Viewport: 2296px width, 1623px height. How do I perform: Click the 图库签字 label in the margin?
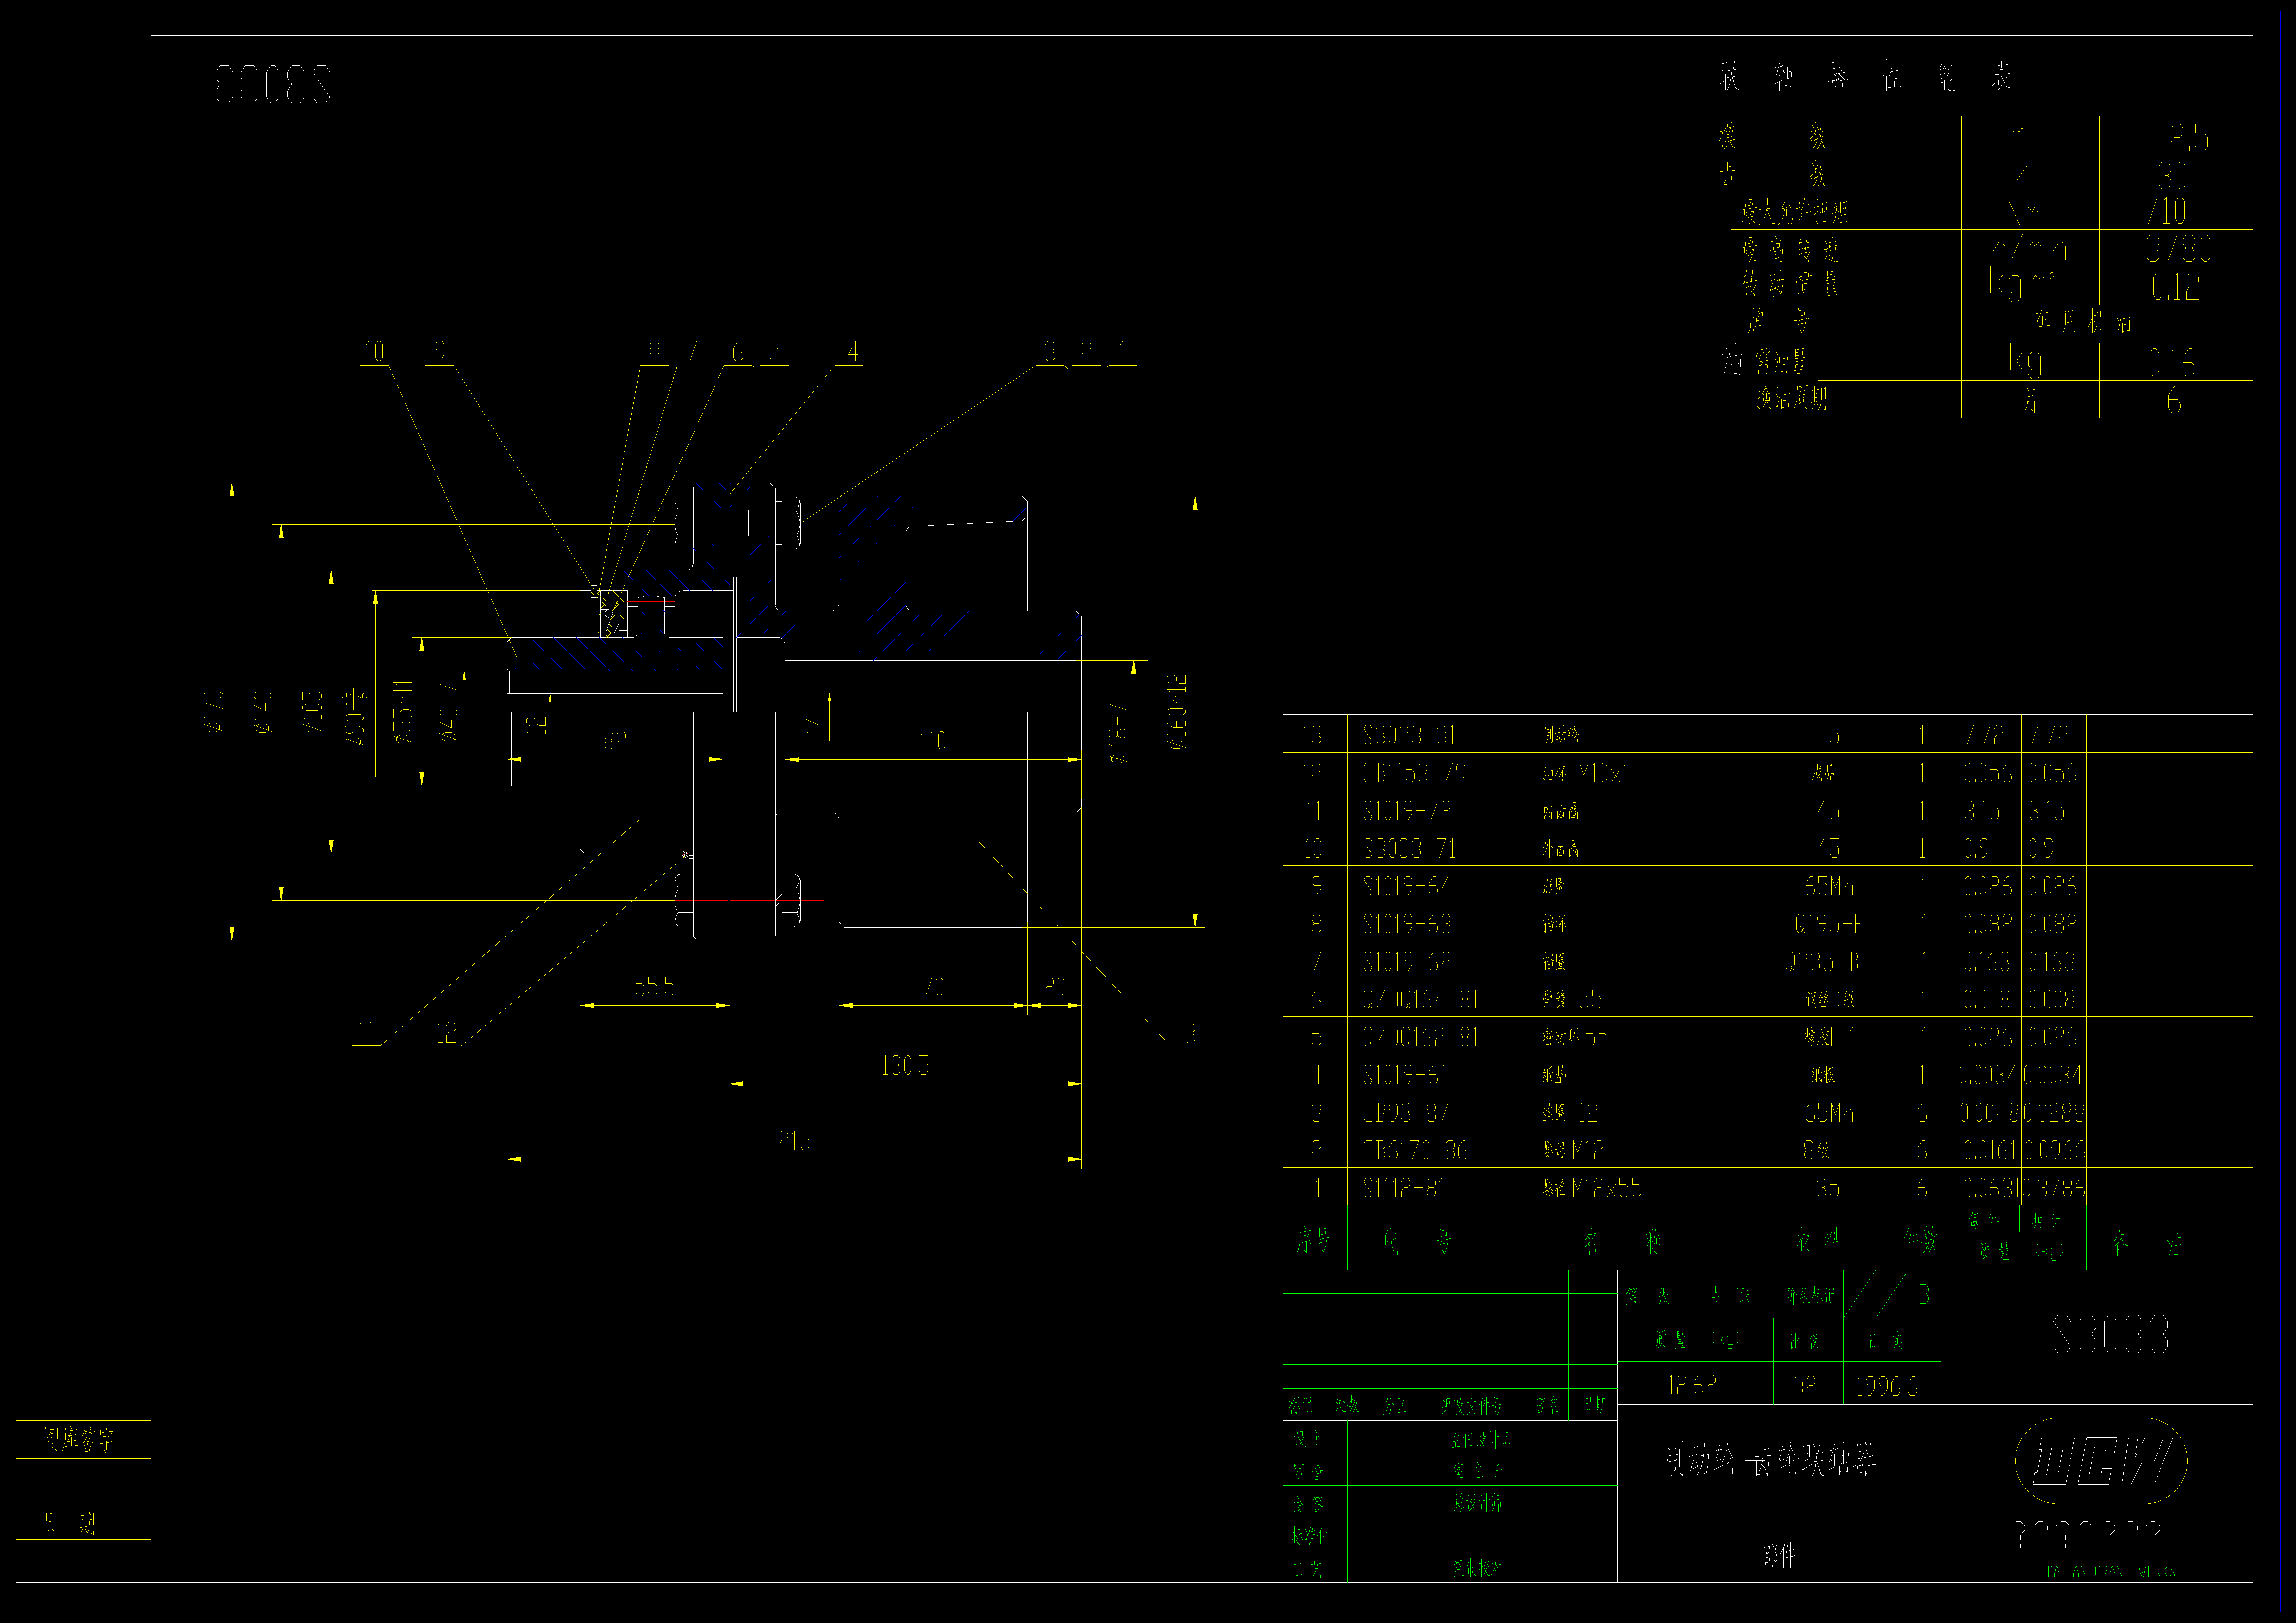point(79,1440)
